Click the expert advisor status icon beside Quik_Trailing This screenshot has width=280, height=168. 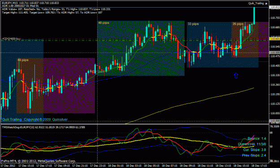266,4
